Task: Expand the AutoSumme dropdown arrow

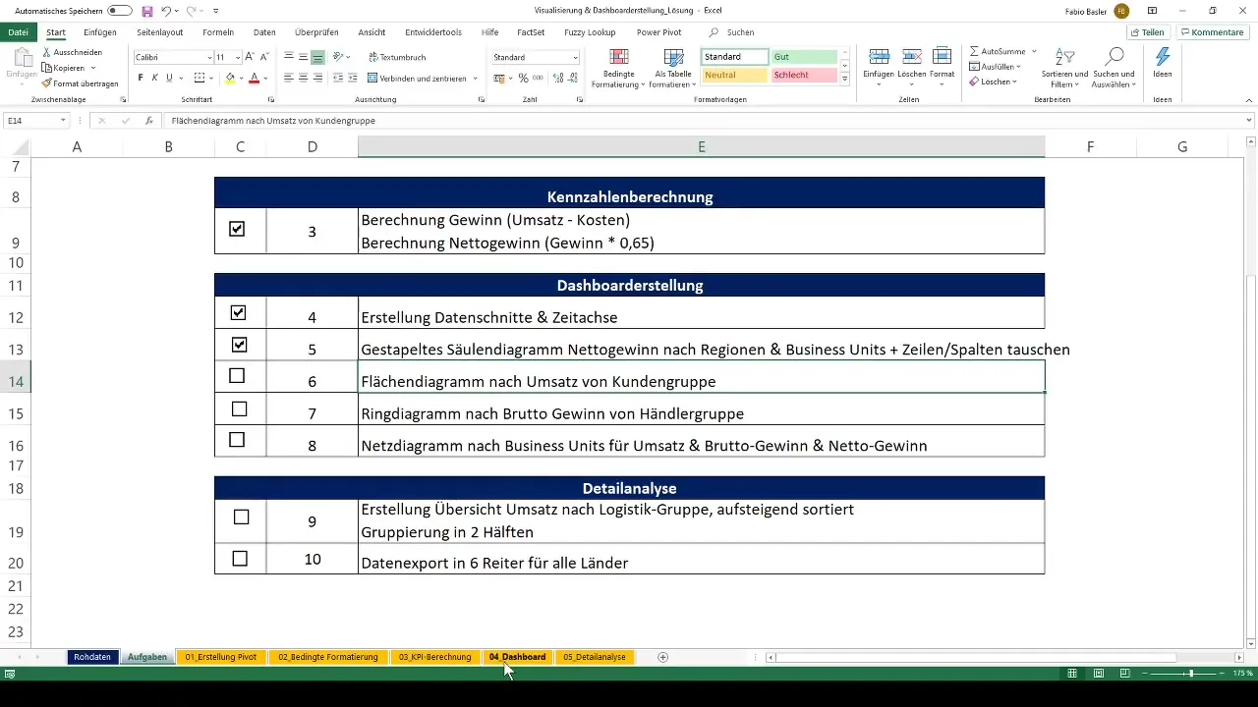Action: (x=1034, y=51)
